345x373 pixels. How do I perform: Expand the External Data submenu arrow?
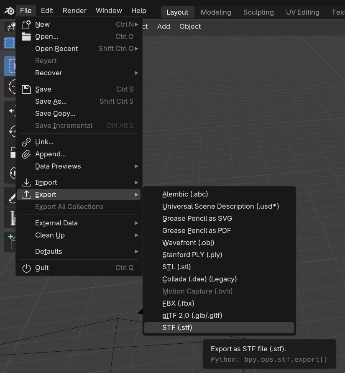[136, 223]
